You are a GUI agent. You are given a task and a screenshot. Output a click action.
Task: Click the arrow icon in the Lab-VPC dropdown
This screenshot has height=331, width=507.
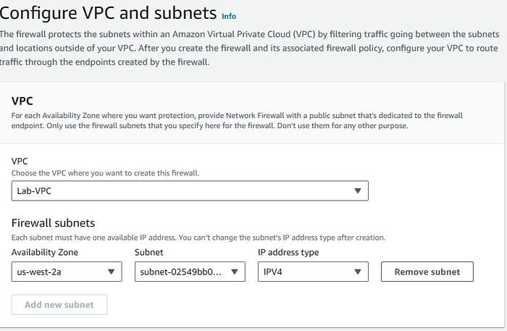click(357, 190)
